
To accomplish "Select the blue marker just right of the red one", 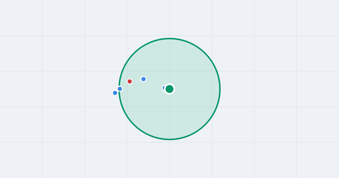I will pyautogui.click(x=144, y=79).
